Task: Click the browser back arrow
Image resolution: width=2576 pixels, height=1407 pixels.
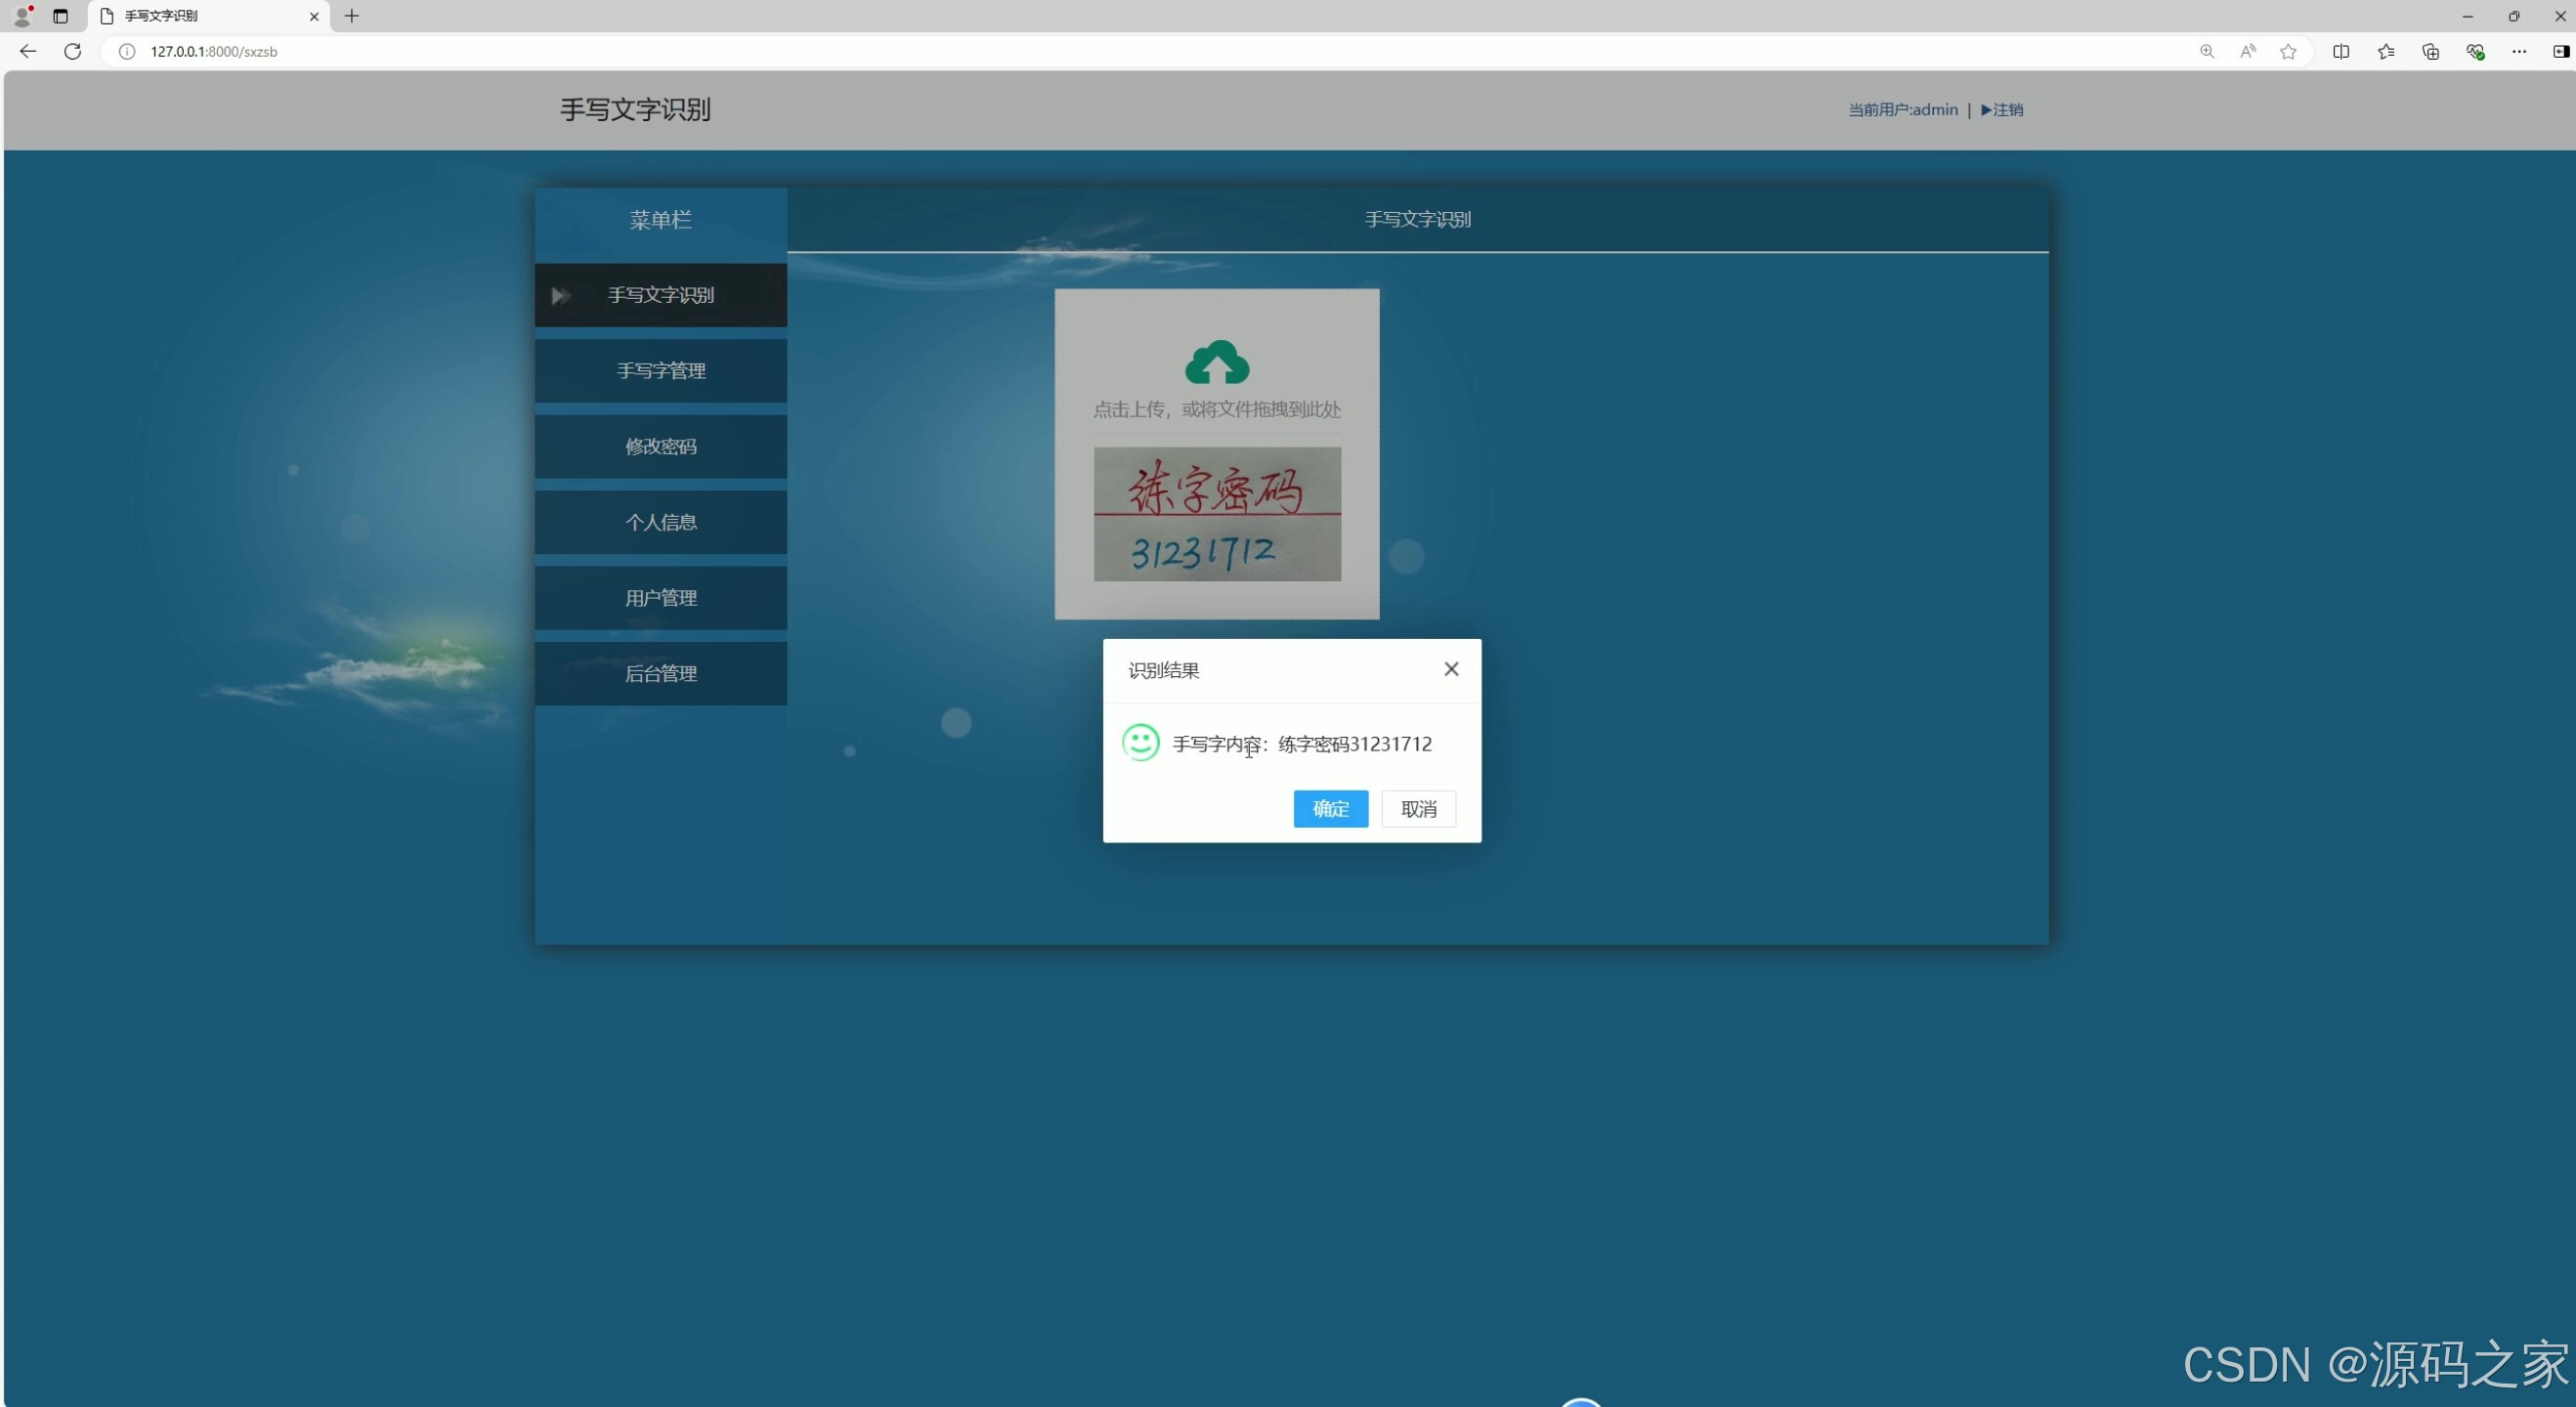Action: pos(28,51)
